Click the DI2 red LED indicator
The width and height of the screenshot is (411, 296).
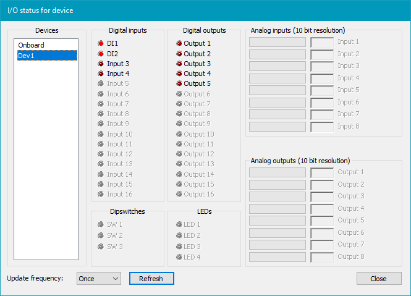click(101, 54)
